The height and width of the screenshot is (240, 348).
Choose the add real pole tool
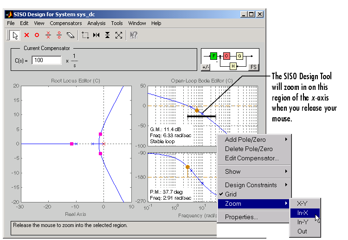(26, 35)
